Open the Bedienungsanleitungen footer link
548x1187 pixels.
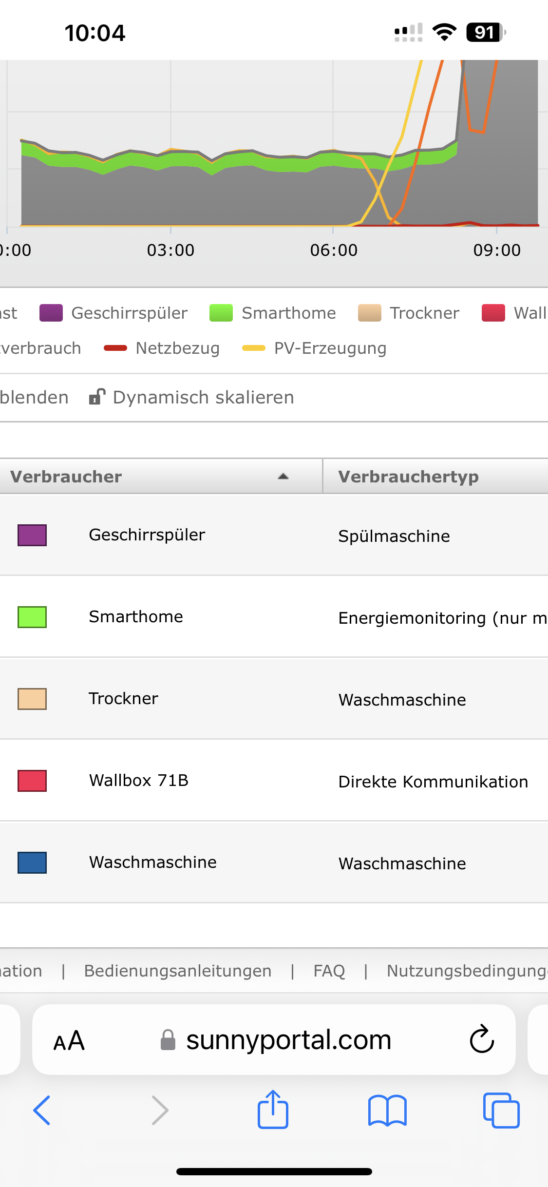coord(178,971)
